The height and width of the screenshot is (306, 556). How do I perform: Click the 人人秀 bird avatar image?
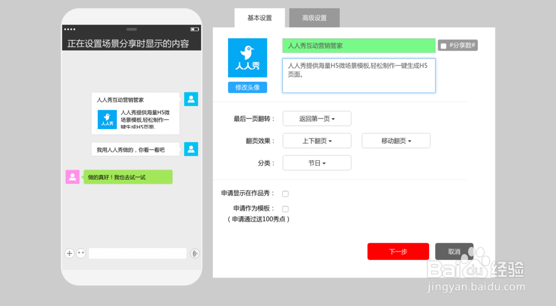pyautogui.click(x=247, y=58)
